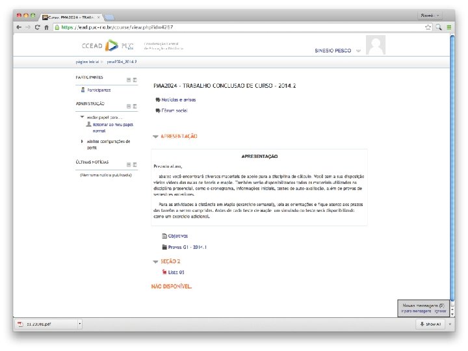Dock the Últimas Notícias block icon
The height and width of the screenshot is (351, 468).
pyautogui.click(x=135, y=164)
